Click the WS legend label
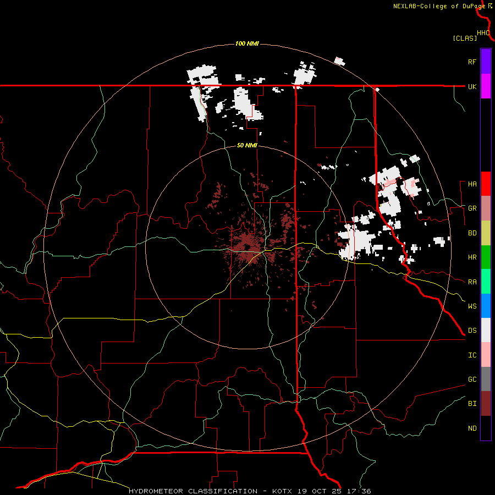This screenshot has height=495, width=495. (472, 306)
